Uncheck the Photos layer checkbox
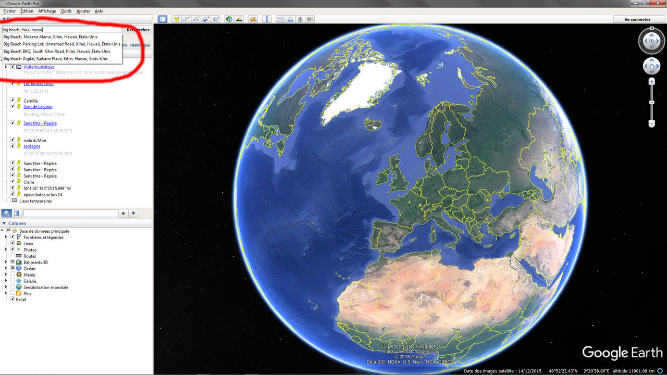667x375 pixels. click(13, 249)
